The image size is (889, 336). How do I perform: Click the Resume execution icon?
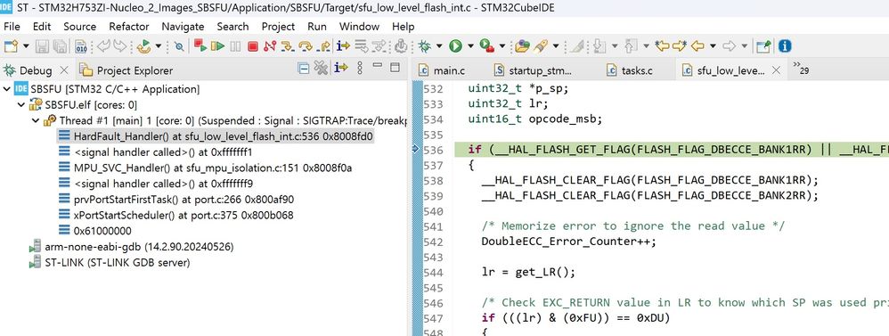(217, 46)
